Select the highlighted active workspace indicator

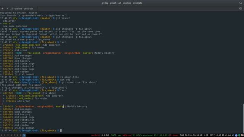(x=24, y=135)
